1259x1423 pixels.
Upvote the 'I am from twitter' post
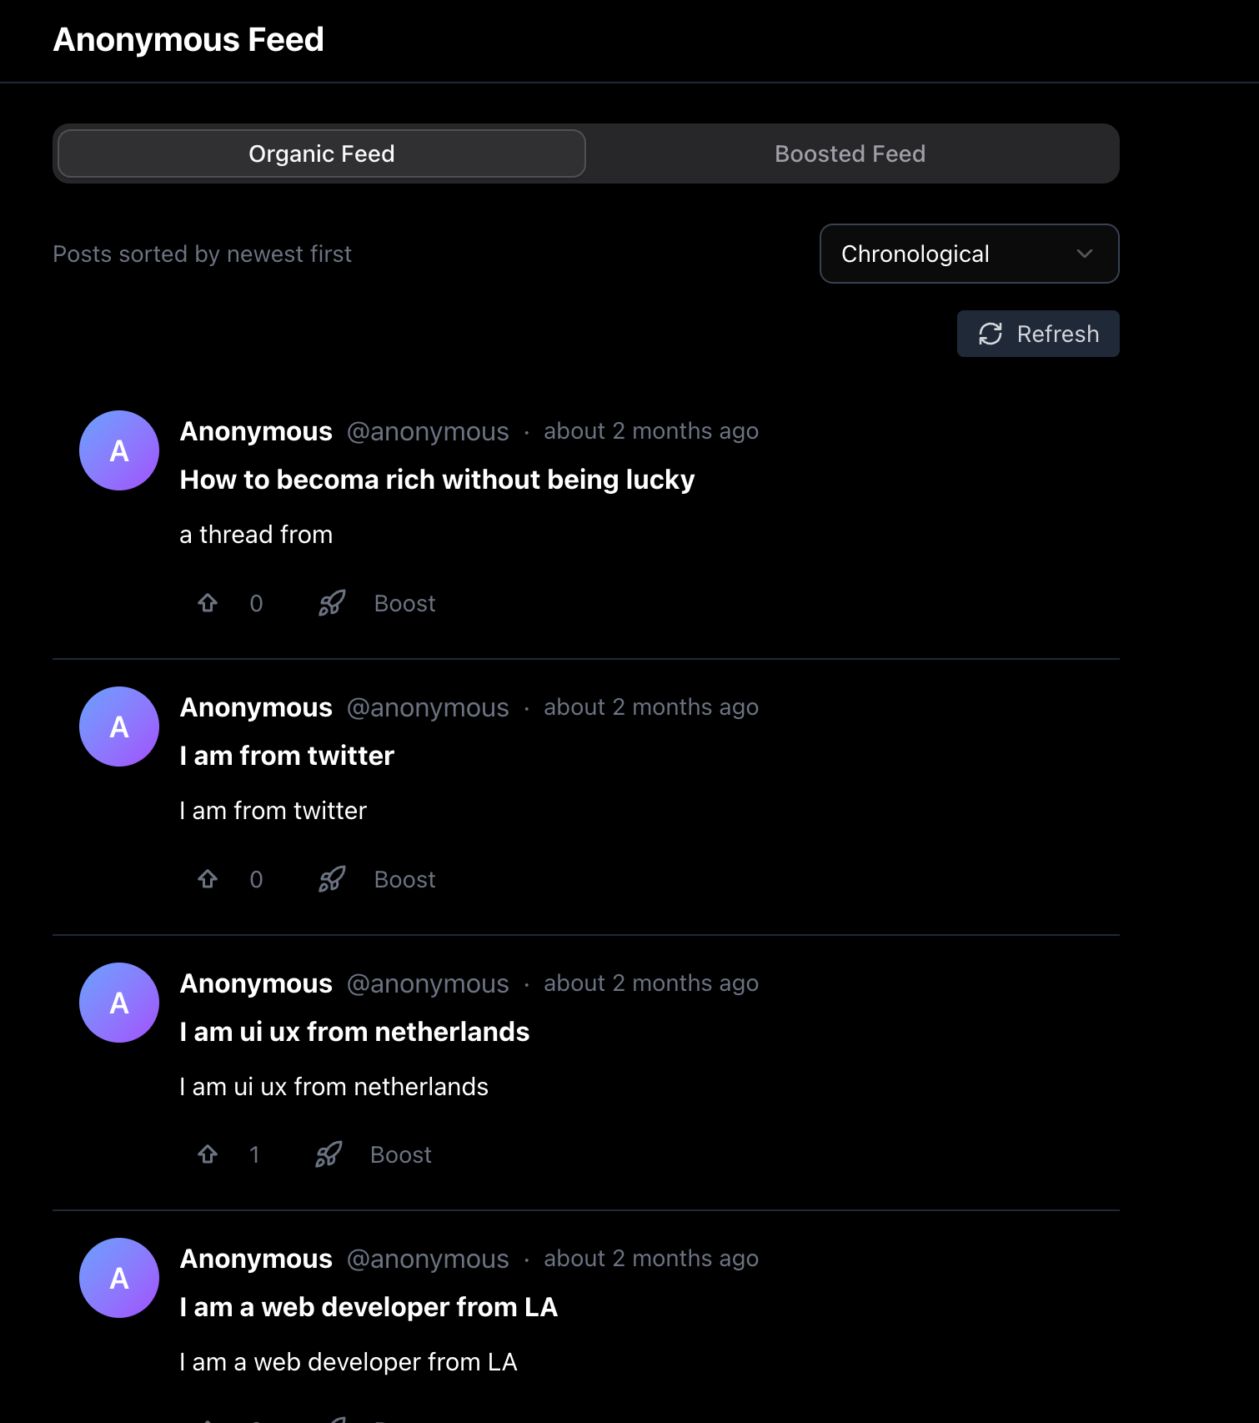pos(208,879)
